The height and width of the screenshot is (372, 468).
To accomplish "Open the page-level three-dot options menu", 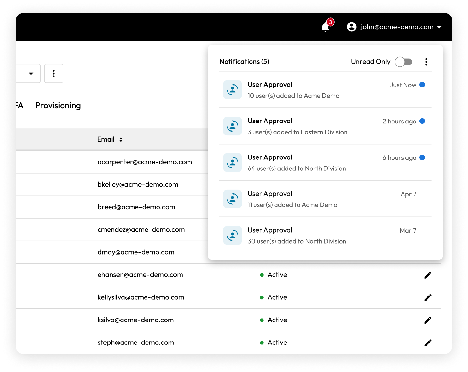I will [54, 74].
